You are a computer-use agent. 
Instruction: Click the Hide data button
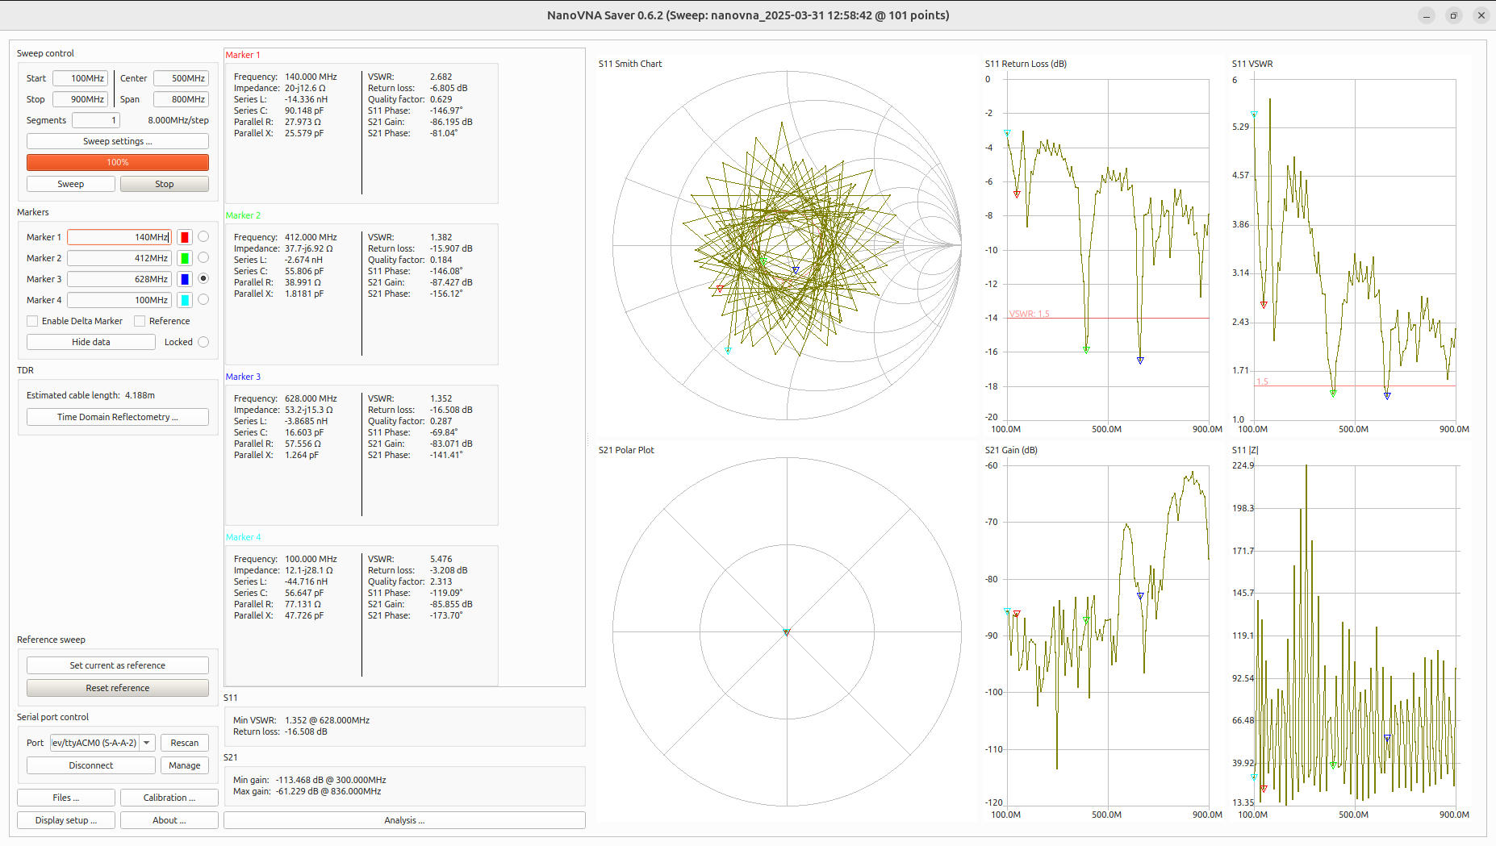(x=91, y=342)
